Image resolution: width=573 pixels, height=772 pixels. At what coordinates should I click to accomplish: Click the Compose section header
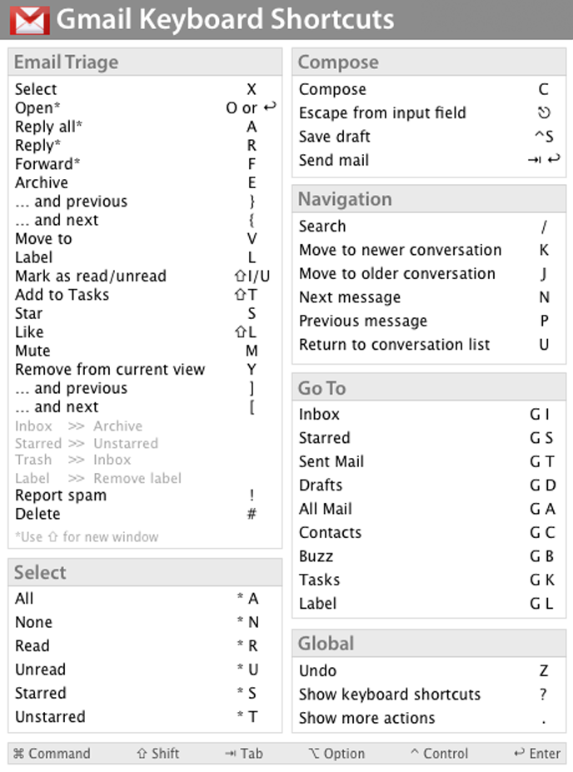(338, 62)
